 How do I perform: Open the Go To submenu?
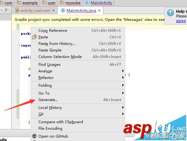[x=78, y=93]
